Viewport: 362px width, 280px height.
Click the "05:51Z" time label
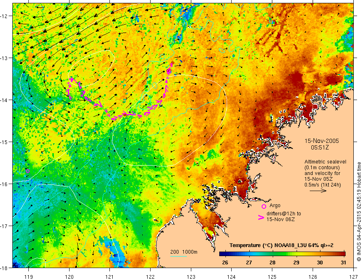click(x=320, y=147)
